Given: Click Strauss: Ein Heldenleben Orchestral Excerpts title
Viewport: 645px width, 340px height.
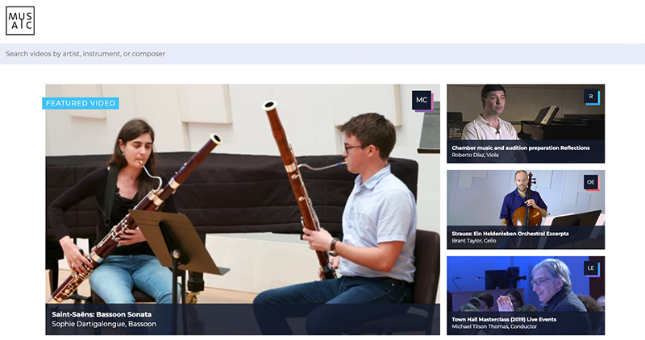Looking at the screenshot, I should 510,234.
